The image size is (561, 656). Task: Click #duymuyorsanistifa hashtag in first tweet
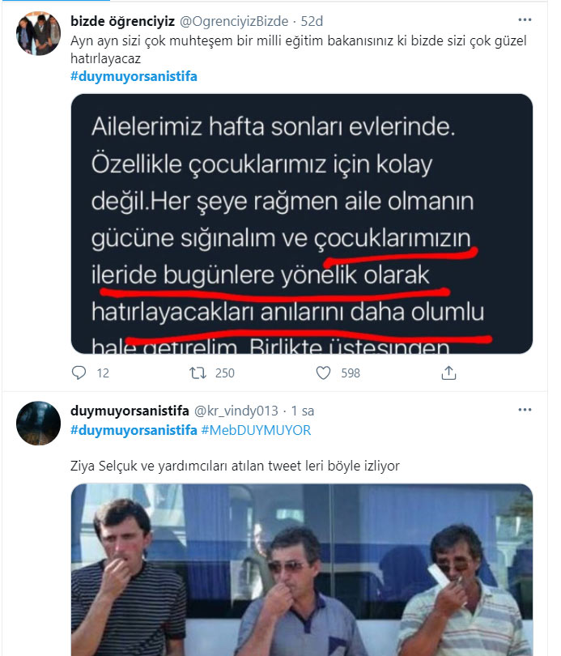(x=134, y=76)
